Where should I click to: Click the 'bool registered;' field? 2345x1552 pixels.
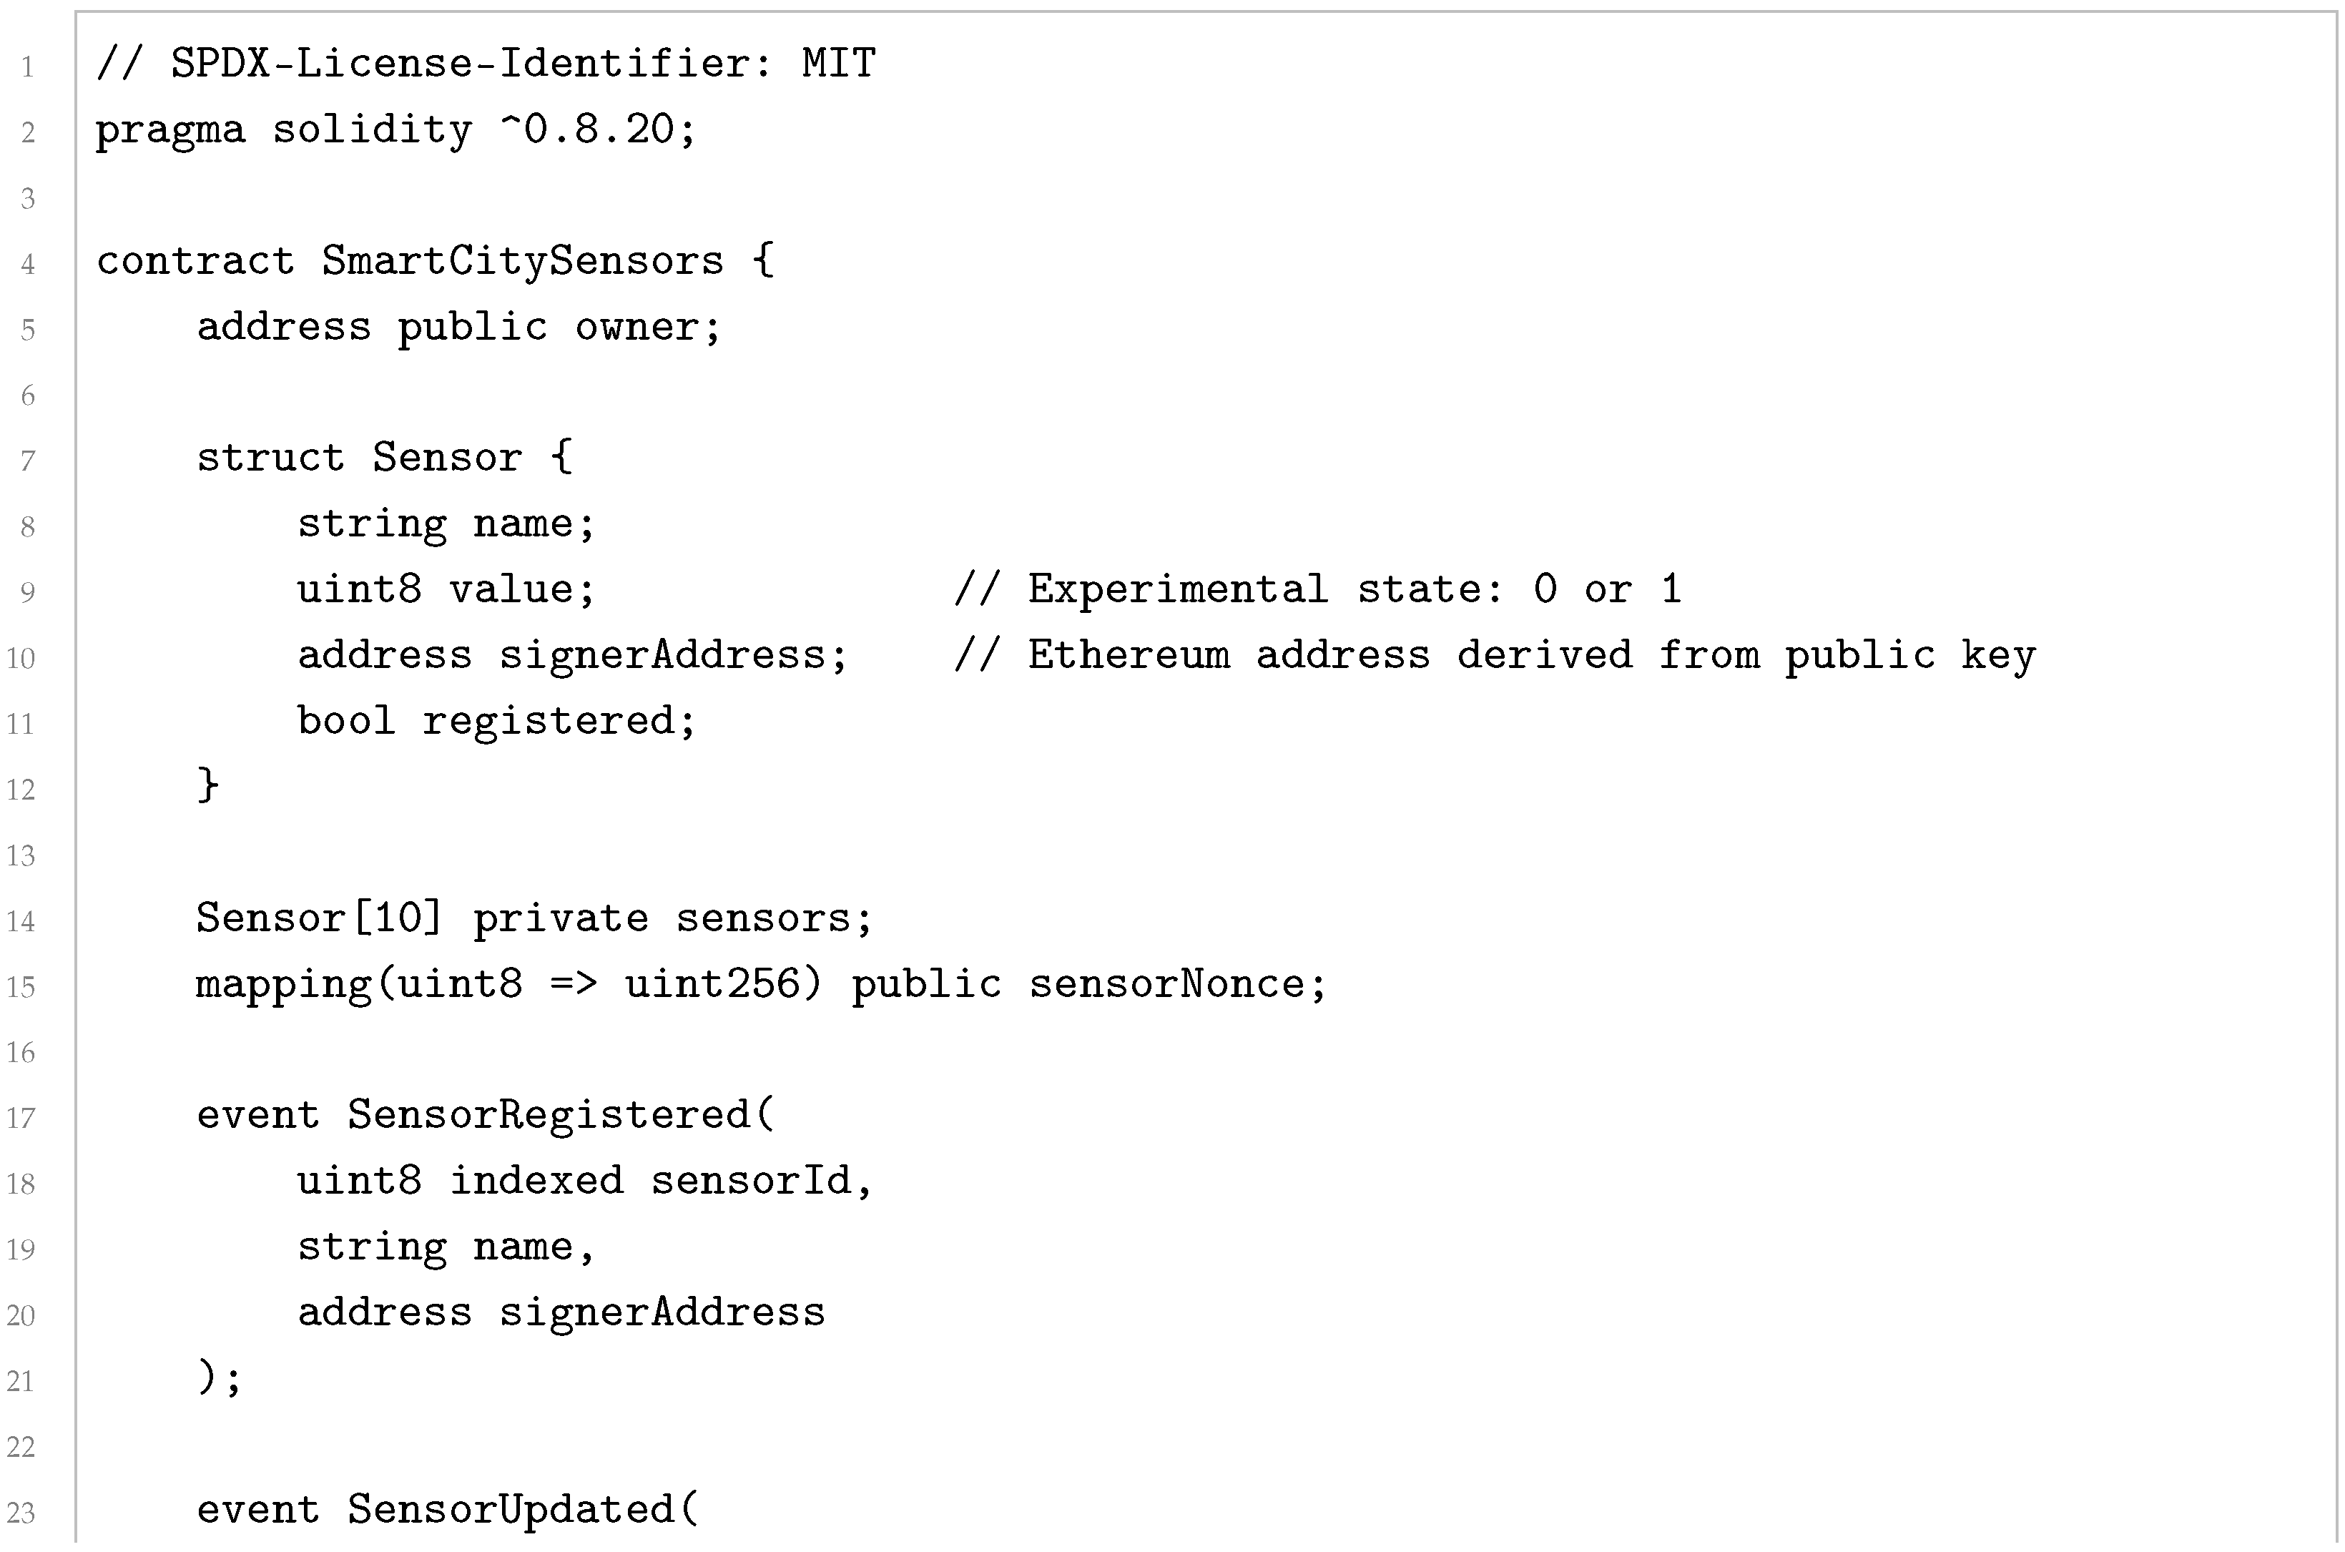(x=497, y=722)
